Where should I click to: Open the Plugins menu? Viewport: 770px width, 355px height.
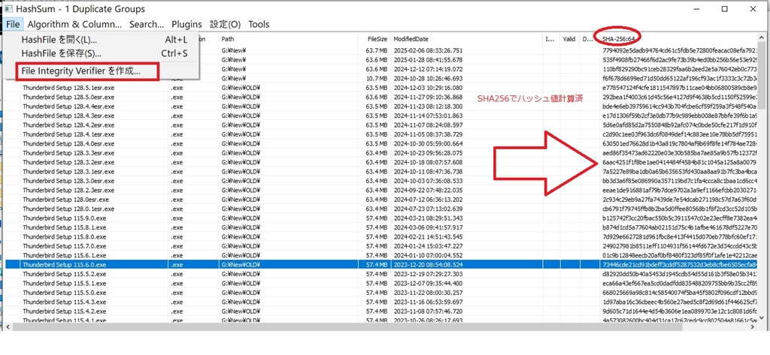coord(186,24)
